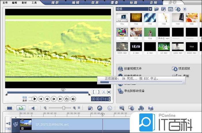Click the project playback icon

coord(175,69)
